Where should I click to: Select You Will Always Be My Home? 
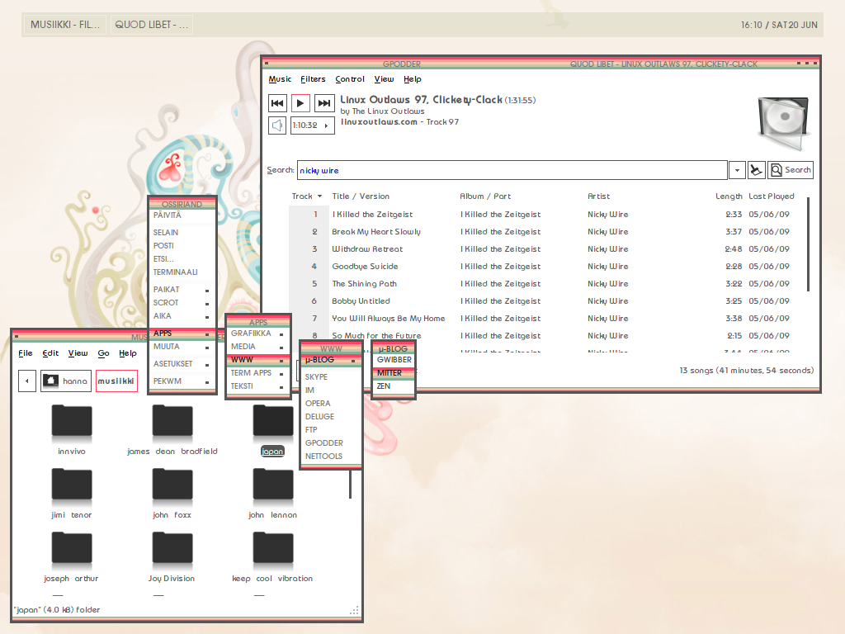pyautogui.click(x=547, y=318)
